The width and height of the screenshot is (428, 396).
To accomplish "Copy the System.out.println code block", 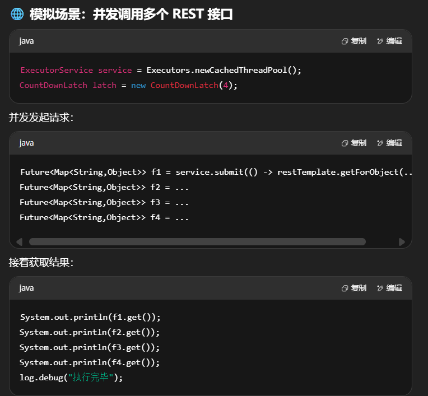I will 354,288.
